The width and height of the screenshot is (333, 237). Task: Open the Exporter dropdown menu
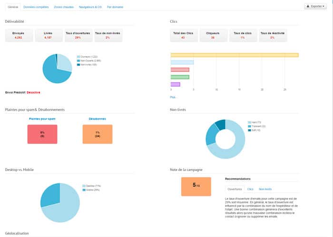point(316,7)
